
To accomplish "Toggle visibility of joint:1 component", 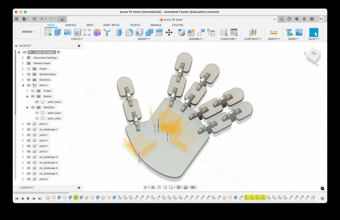I will tap(28, 124).
